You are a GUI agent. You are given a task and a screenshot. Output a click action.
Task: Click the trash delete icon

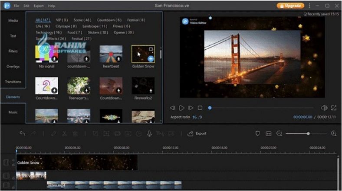(75, 134)
